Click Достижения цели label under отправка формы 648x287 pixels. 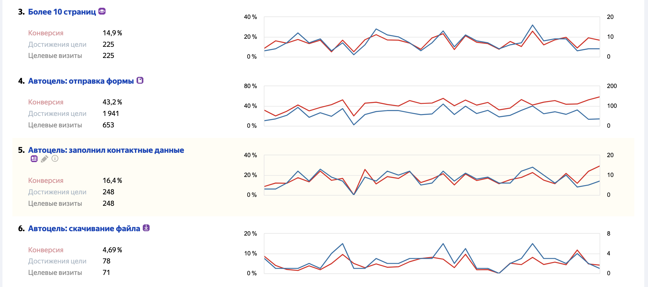(57, 113)
